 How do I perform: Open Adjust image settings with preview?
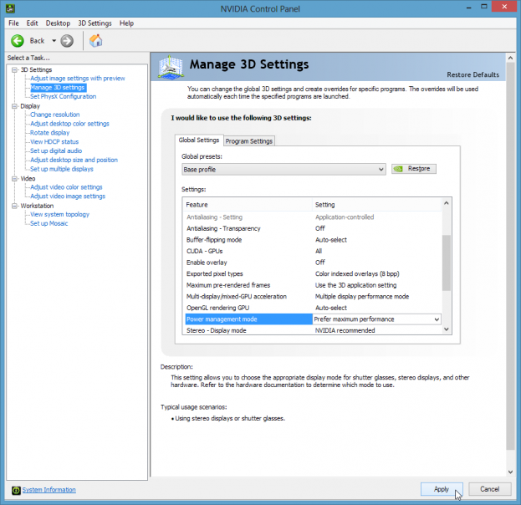pos(78,79)
